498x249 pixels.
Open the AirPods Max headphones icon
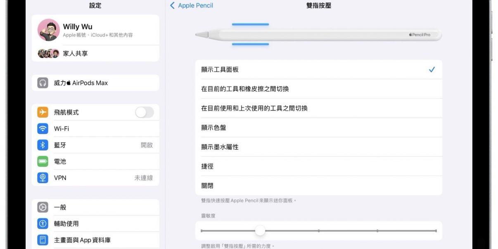pyautogui.click(x=43, y=83)
